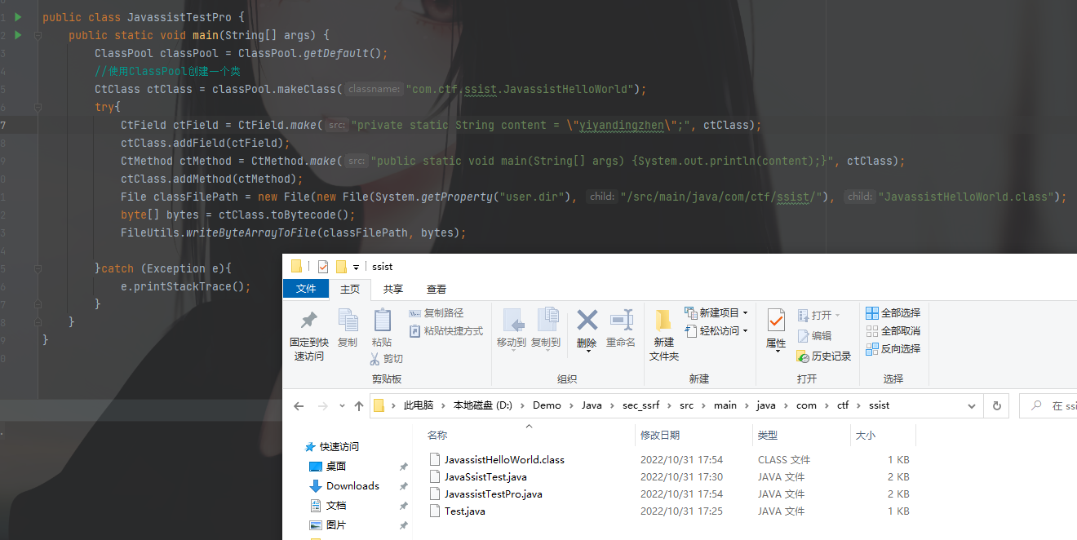
Task: Click the quick-access Properties checkmark icon in title bar
Action: coord(323,267)
